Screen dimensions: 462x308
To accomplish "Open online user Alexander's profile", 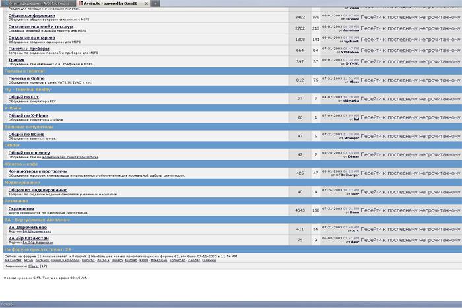I will (x=13, y=260).
